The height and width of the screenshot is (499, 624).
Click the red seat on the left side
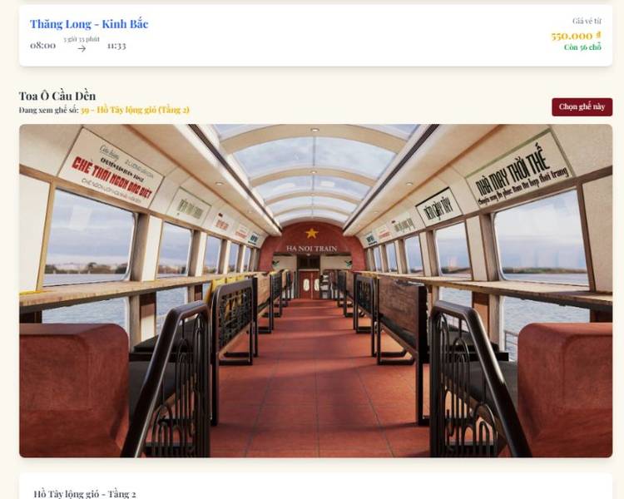74,389
